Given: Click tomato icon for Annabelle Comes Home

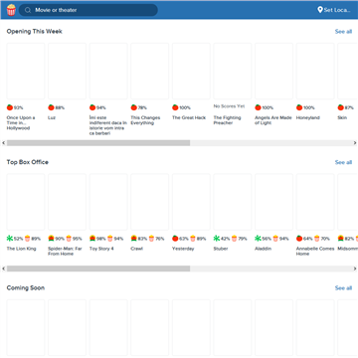Looking at the screenshot, I should (x=299, y=239).
